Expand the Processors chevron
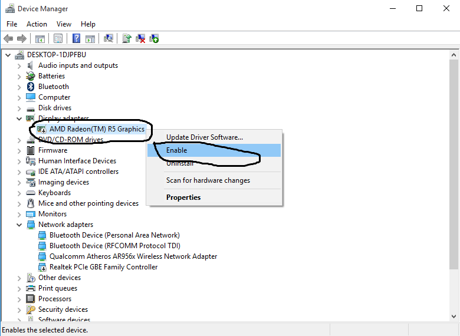 (19, 299)
